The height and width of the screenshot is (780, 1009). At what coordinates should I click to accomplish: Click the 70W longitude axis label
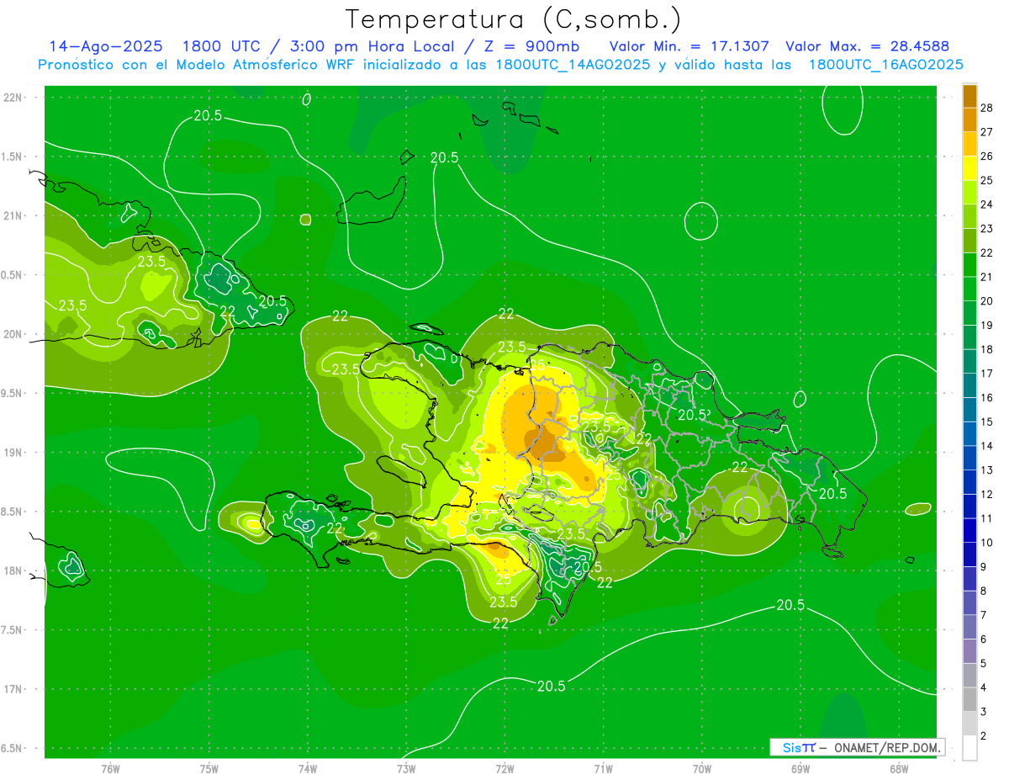coord(702,769)
